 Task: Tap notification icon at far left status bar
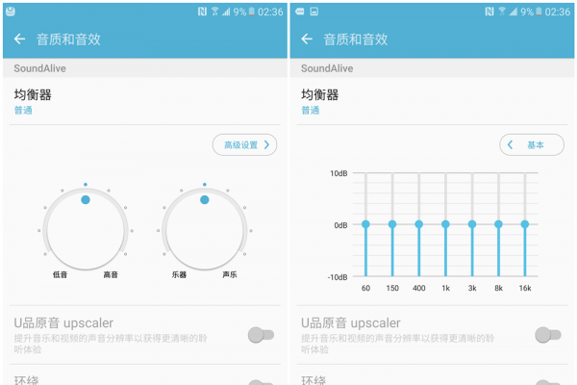10,12
